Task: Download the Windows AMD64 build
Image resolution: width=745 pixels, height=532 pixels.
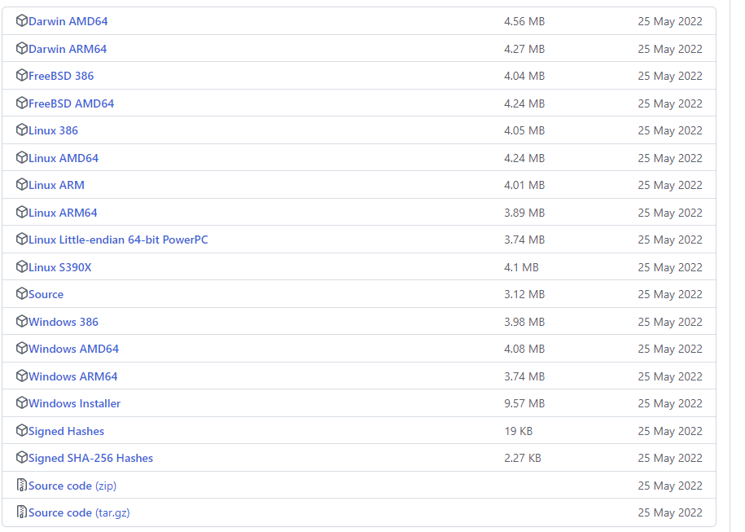Action: coord(72,348)
